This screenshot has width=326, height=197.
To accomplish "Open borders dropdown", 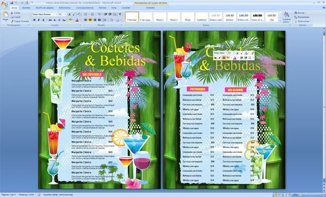I will click(119, 20).
